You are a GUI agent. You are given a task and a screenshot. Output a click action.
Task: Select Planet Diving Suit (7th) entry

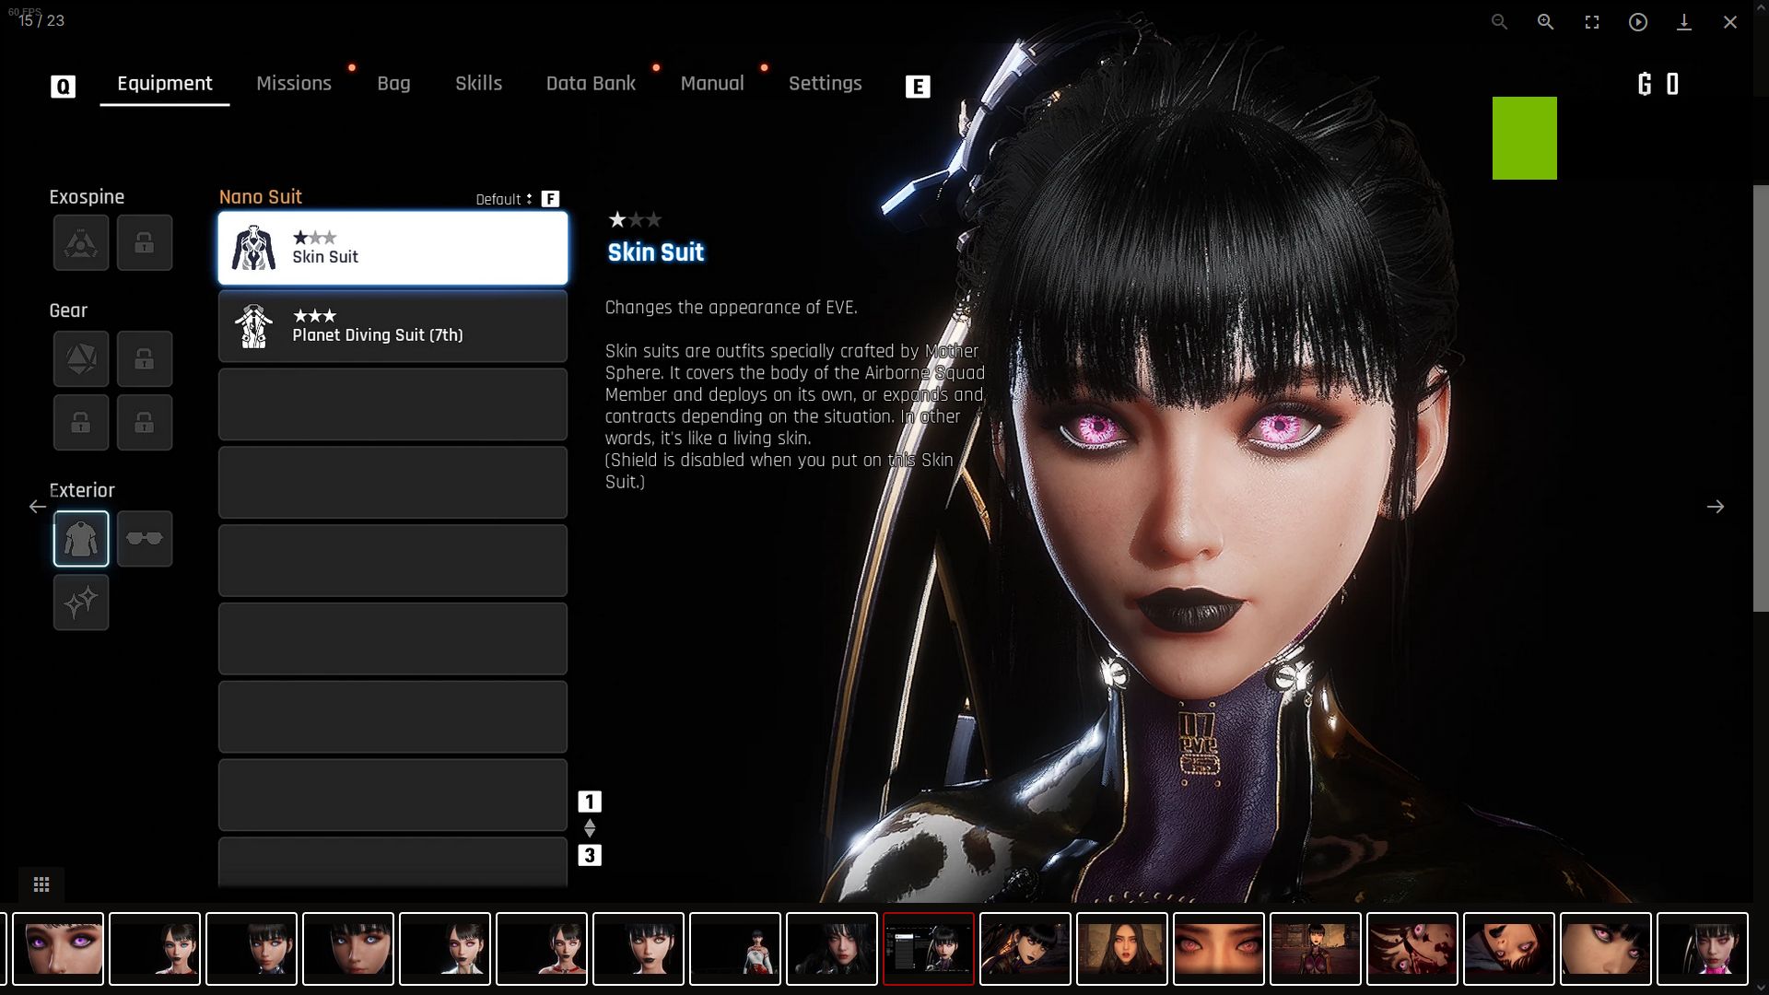(x=392, y=326)
